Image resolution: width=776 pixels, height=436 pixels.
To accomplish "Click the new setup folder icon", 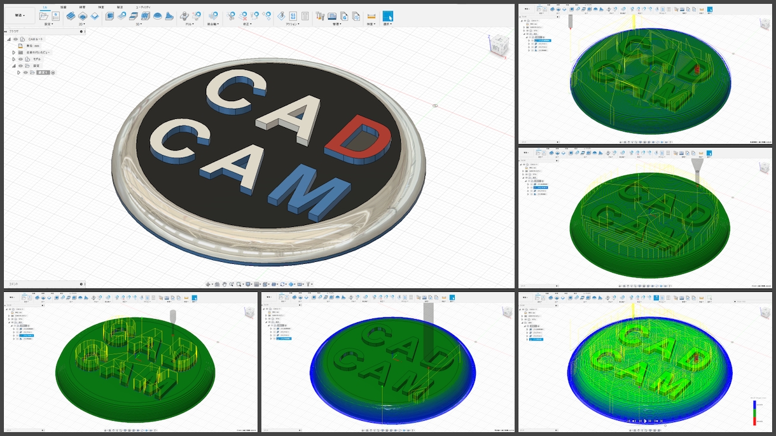I will (x=44, y=16).
